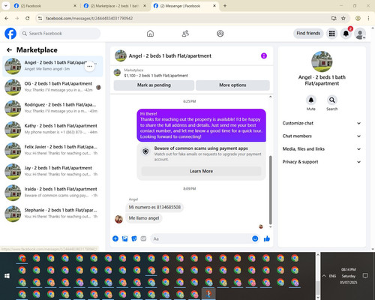This screenshot has height=300, width=375.
Task: Open Chrome three-dot menu
Action: [x=368, y=18]
